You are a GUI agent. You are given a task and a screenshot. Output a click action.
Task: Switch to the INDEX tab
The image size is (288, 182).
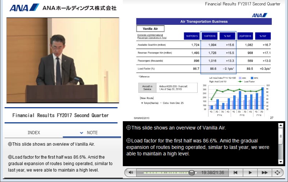pyautogui.click(x=34, y=133)
